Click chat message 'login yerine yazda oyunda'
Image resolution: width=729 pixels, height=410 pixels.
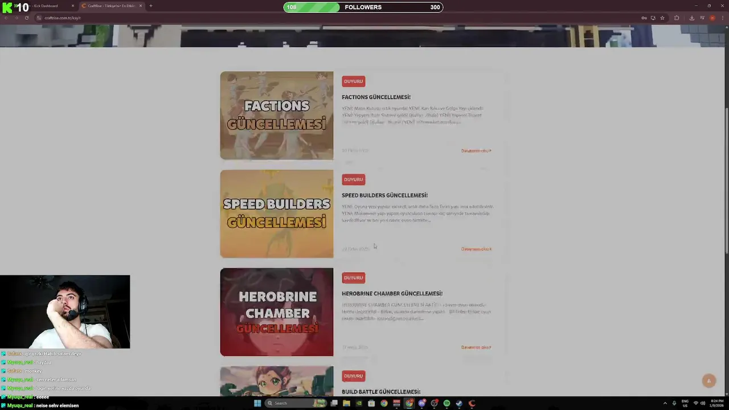tap(63, 388)
